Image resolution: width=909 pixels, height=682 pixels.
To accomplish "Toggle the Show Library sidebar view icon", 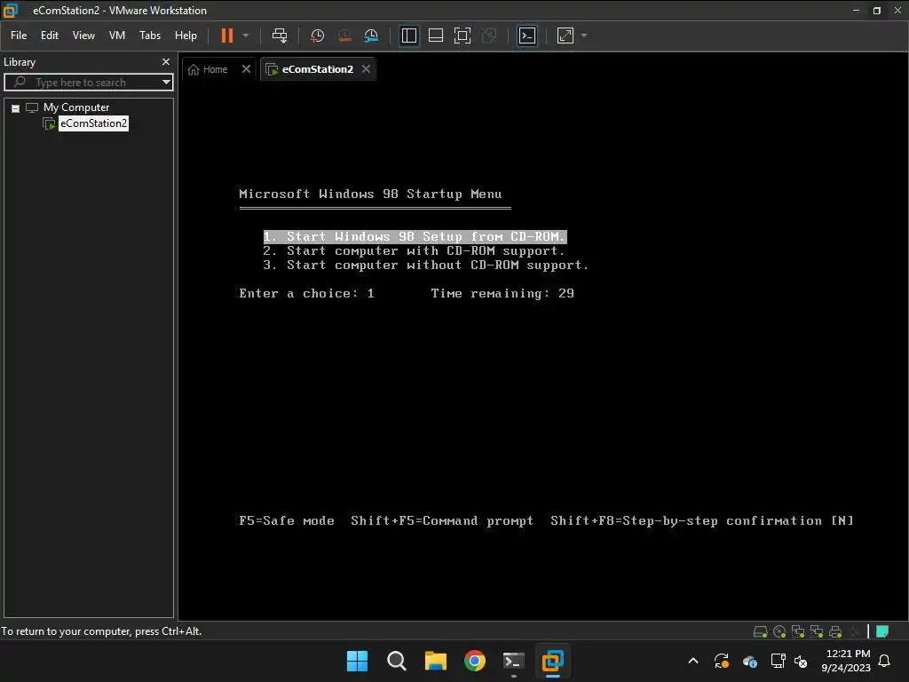I will 409,36.
